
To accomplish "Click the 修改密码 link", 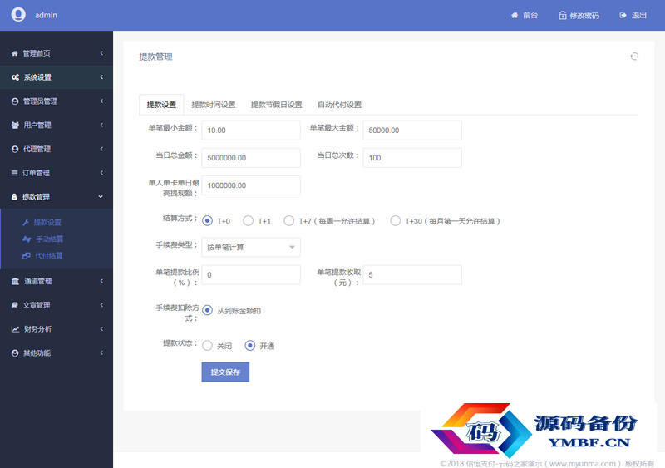I will click(584, 16).
